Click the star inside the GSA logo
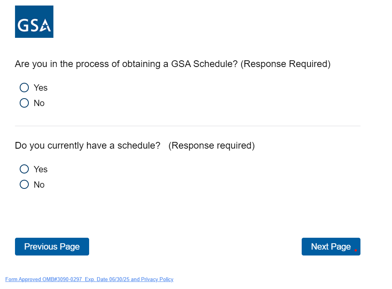The width and height of the screenshot is (392, 289). (x=46, y=27)
